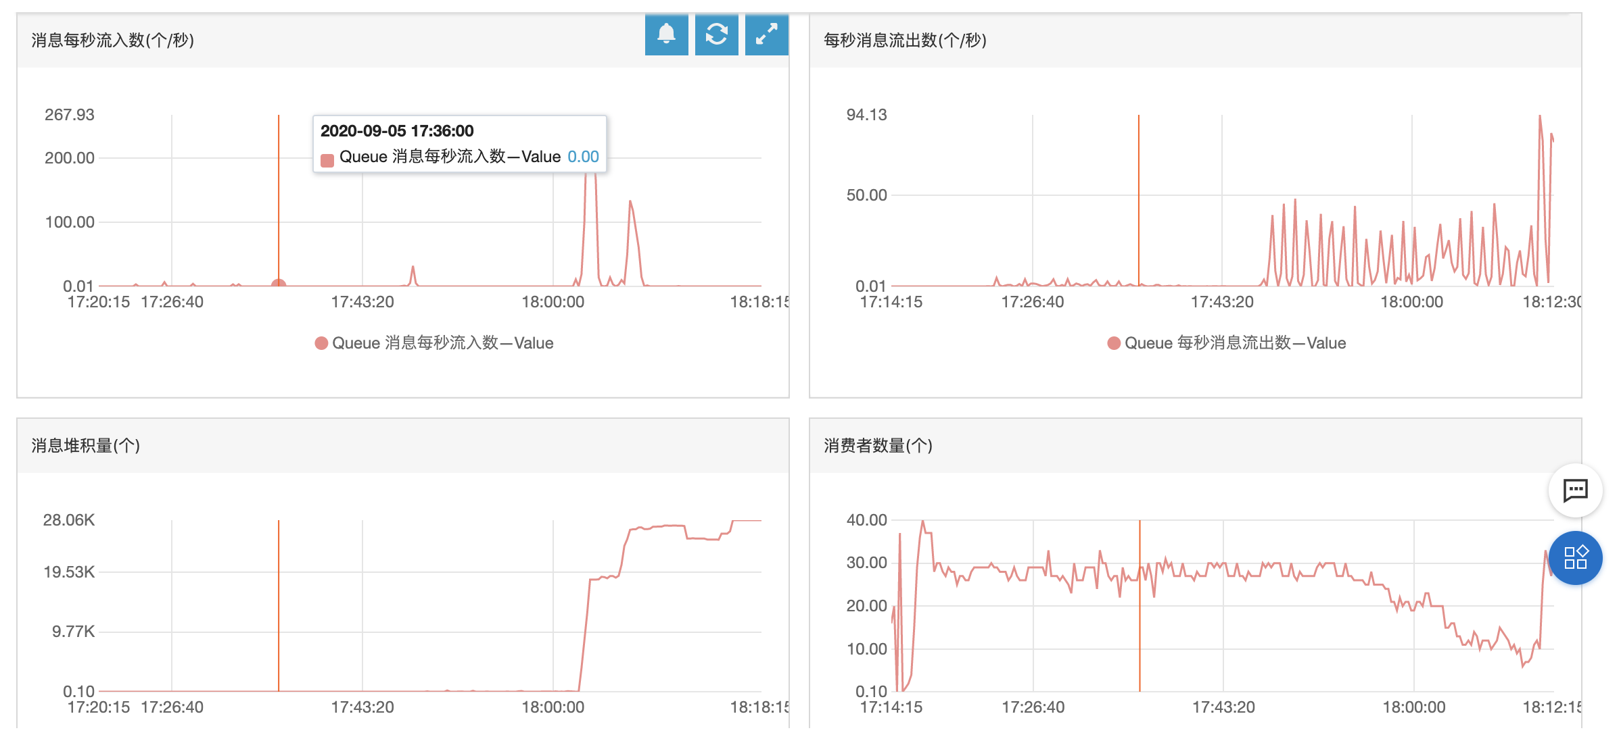Click the tooltip value 0.00 link
The width and height of the screenshot is (1619, 739).
582,157
